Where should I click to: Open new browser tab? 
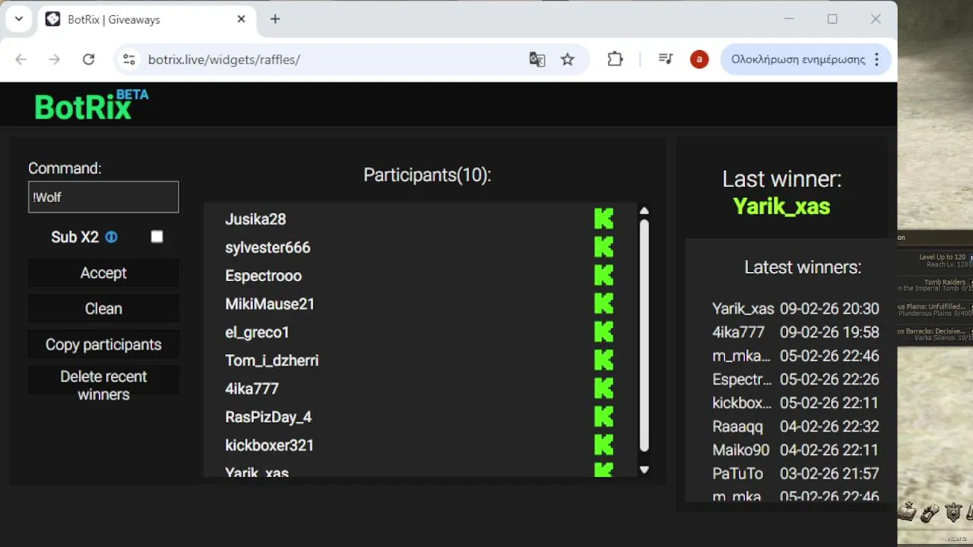275,19
